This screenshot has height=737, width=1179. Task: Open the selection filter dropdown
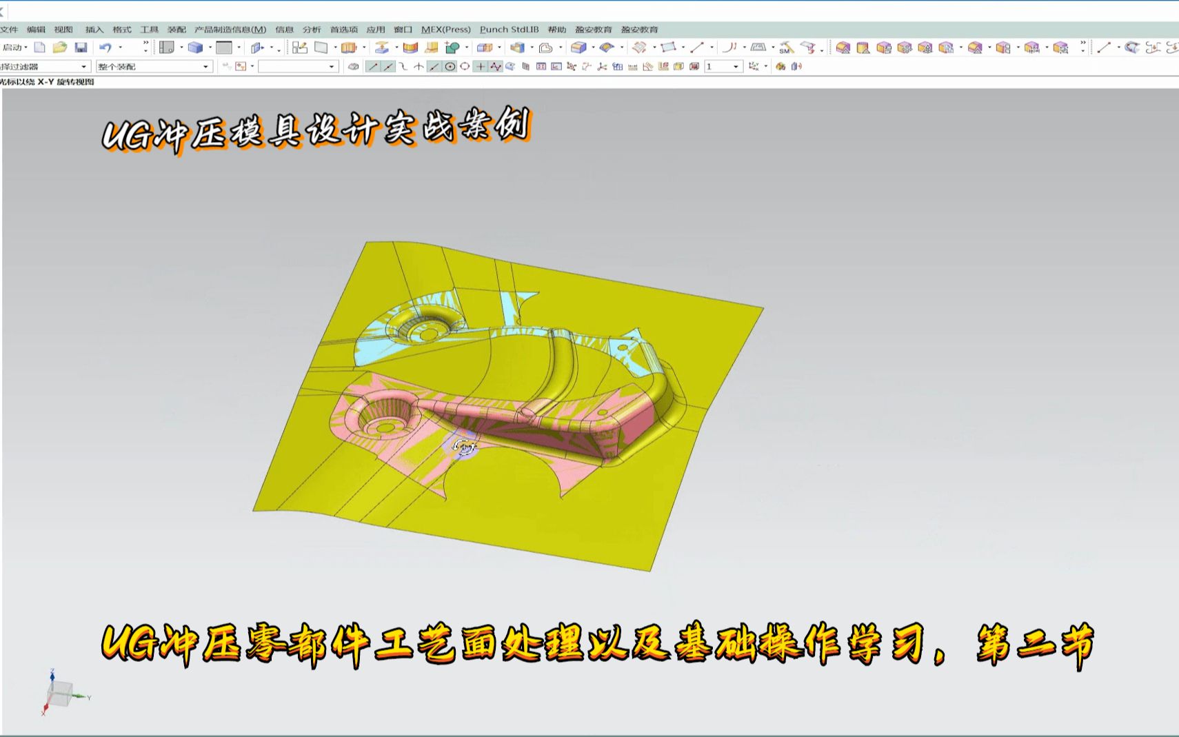[x=84, y=66]
